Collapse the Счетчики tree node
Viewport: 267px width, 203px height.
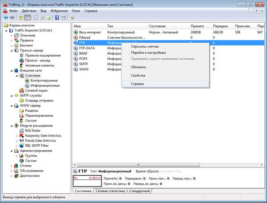click(x=17, y=76)
